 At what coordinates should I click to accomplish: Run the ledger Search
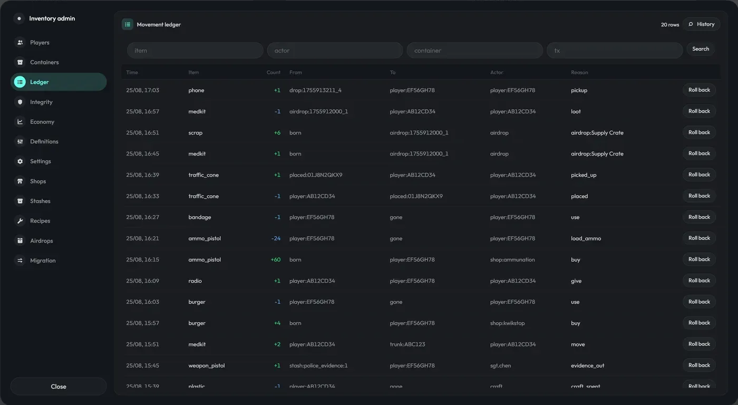click(x=700, y=49)
